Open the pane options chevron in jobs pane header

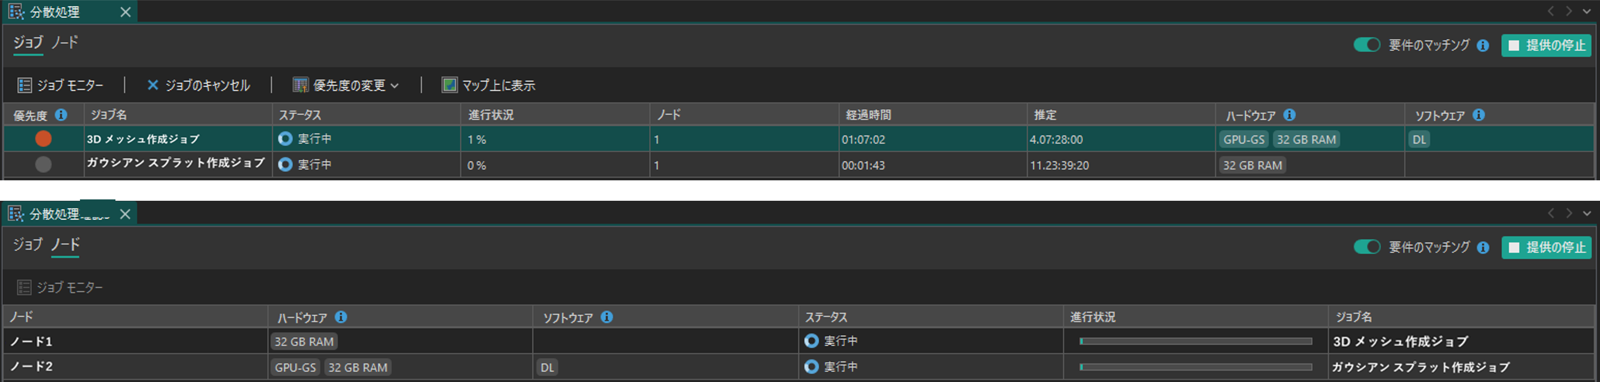pos(1587,11)
